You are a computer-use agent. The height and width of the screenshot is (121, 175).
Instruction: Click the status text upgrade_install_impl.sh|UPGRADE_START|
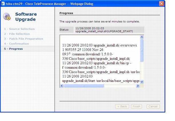104,31
